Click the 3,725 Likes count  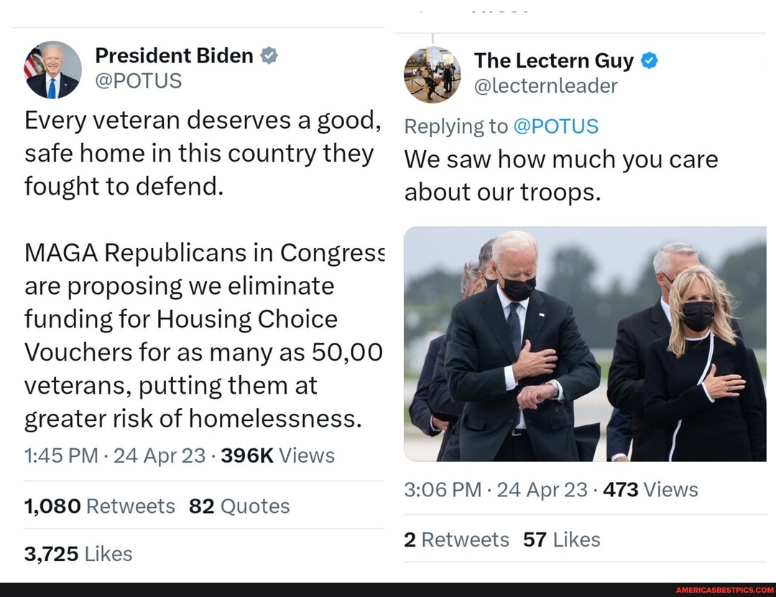coord(76,553)
